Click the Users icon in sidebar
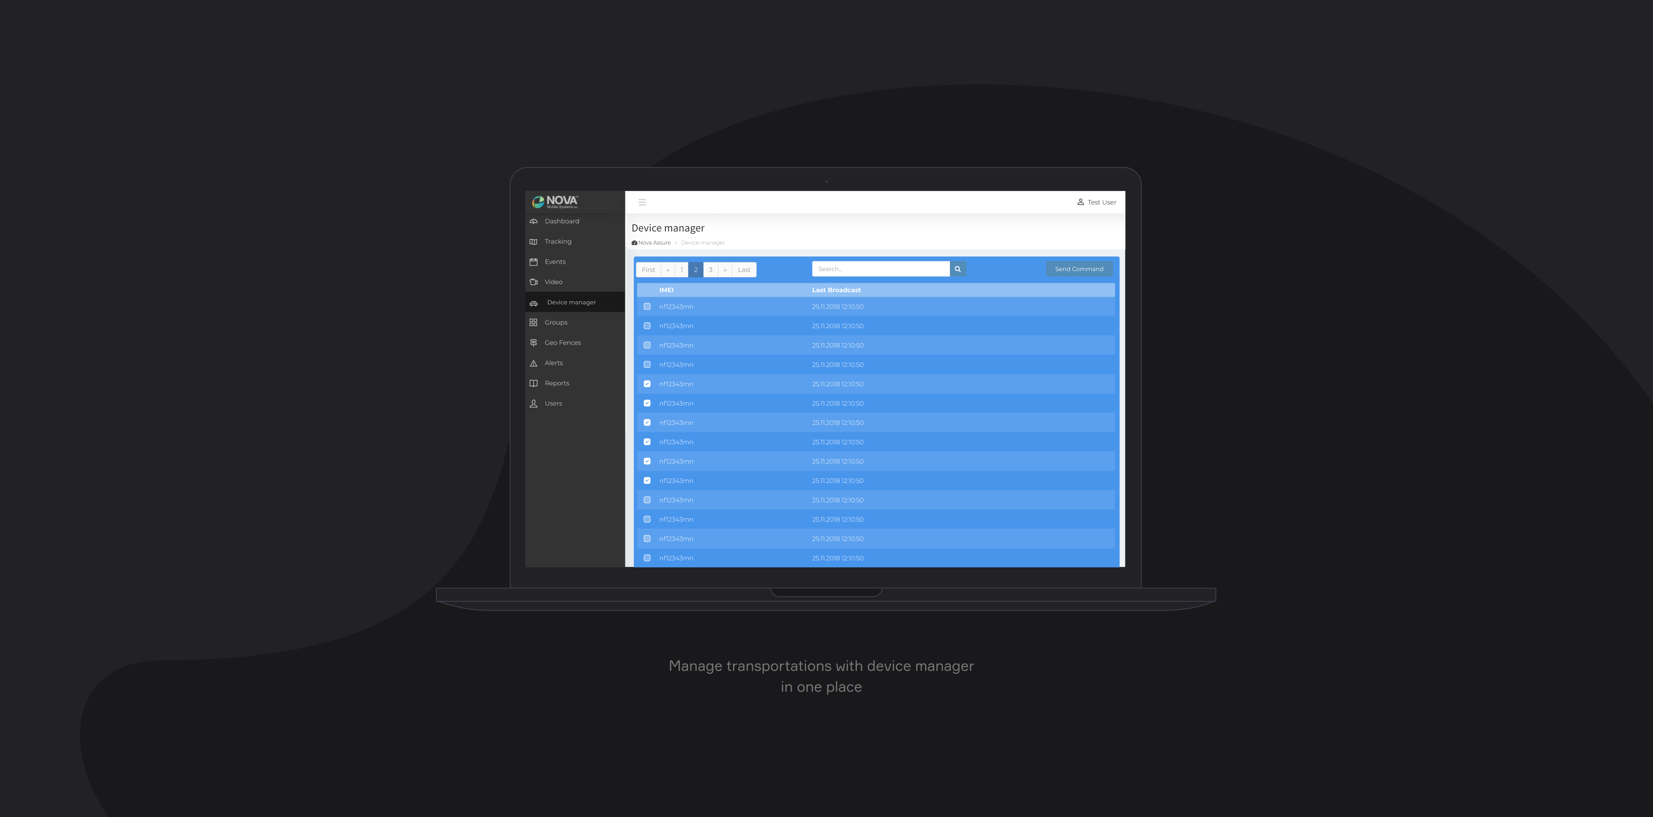The image size is (1653, 817). [x=535, y=403]
